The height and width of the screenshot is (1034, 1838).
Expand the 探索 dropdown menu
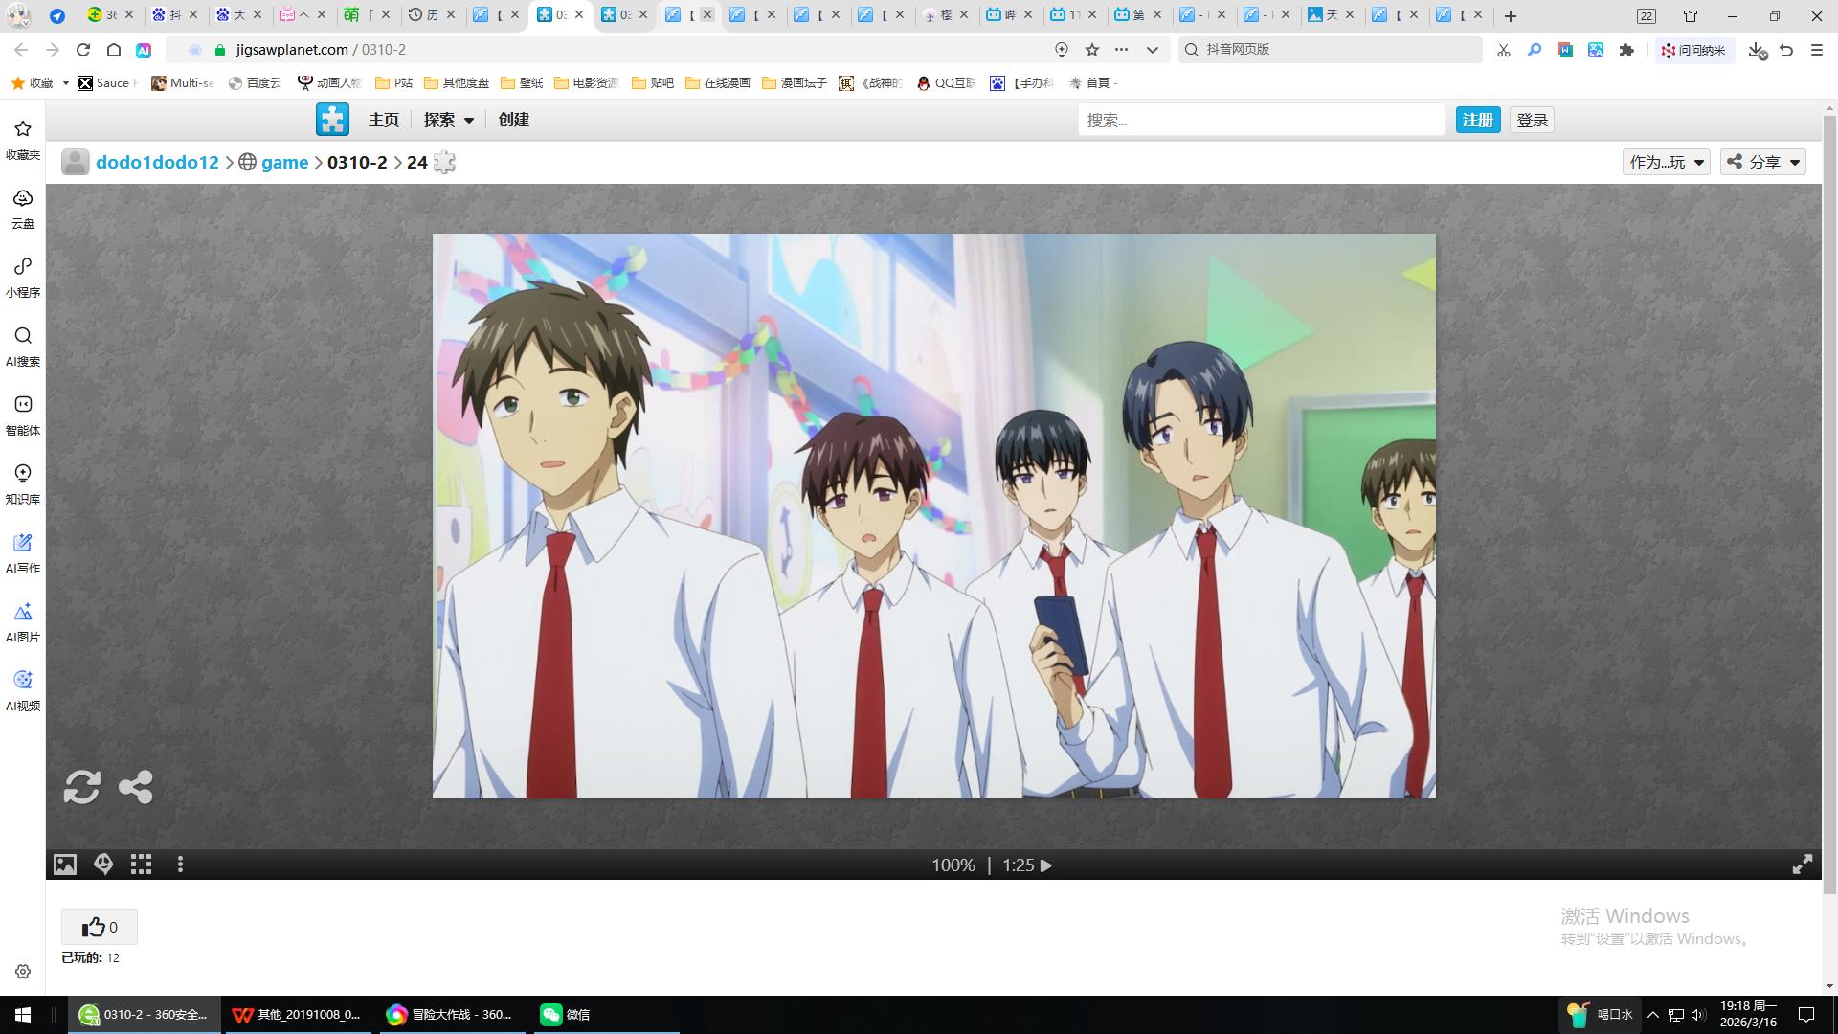[x=448, y=120]
